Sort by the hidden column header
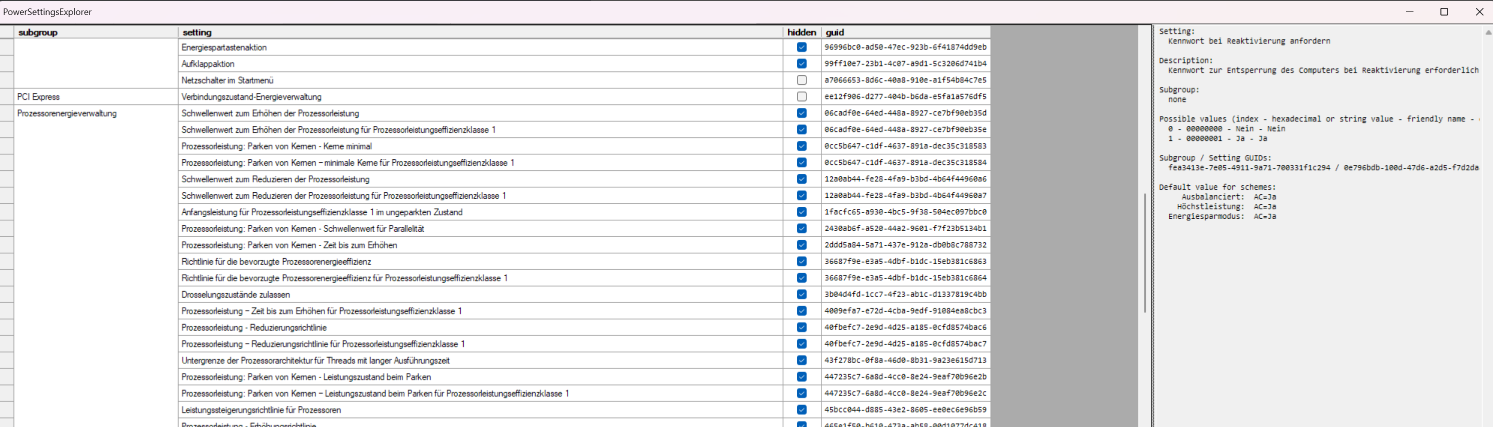Screen dimensions: 1493x427 802,32
